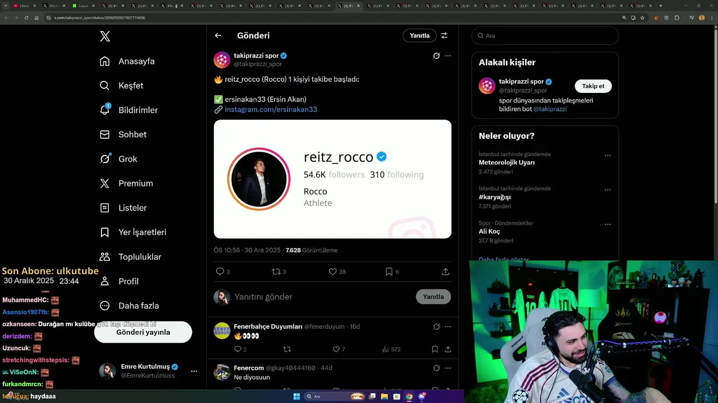
Task: Open Fenerbahçe Duyumları profile name
Action: coord(268,326)
